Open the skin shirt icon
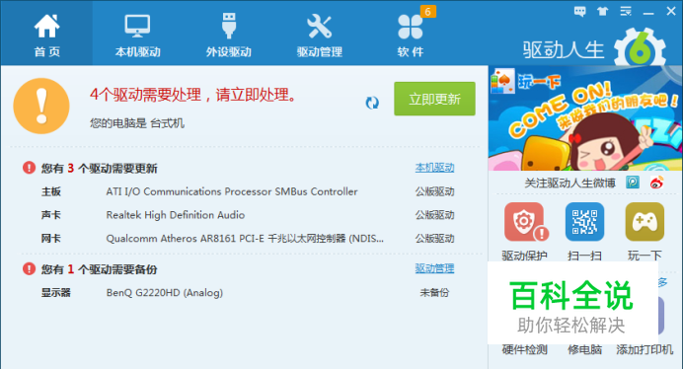The height and width of the screenshot is (369, 683). click(x=603, y=11)
